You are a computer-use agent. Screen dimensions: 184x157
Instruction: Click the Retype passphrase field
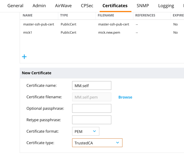(x=92, y=120)
